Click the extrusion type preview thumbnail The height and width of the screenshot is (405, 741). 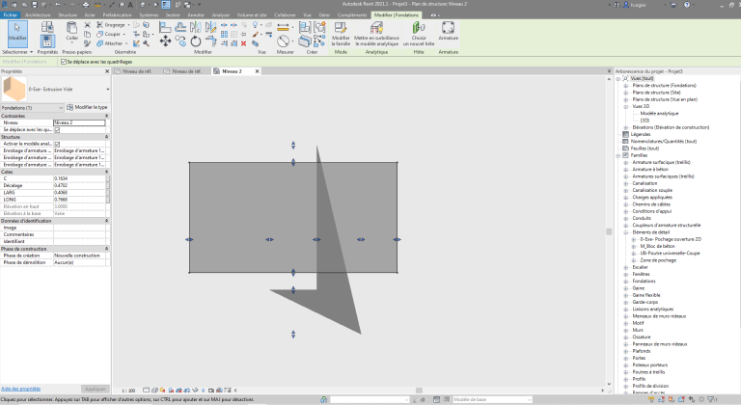[14, 89]
